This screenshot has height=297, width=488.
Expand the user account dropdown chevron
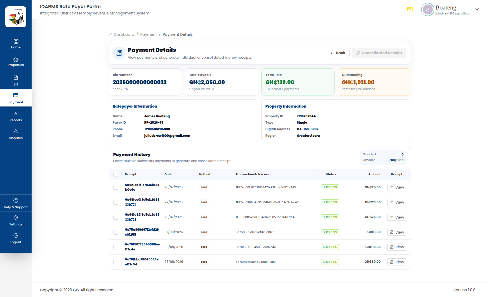click(477, 9)
